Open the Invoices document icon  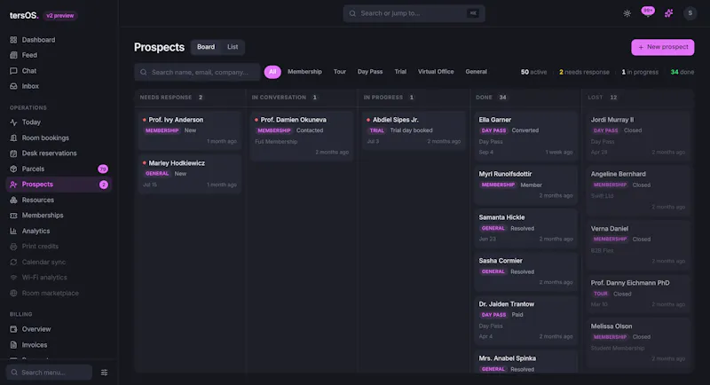[x=13, y=345]
